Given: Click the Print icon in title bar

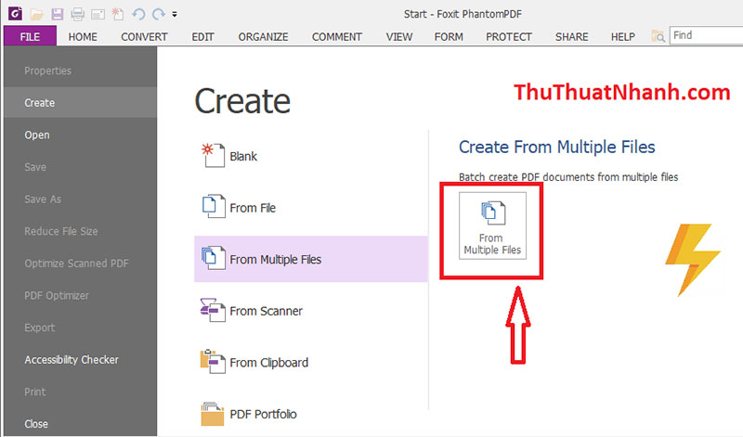Looking at the screenshot, I should tap(77, 14).
